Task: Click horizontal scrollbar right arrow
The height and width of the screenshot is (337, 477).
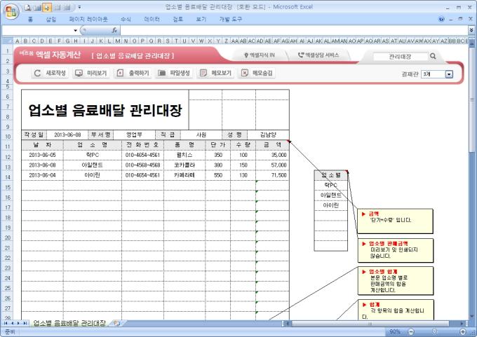Action: coord(462,324)
